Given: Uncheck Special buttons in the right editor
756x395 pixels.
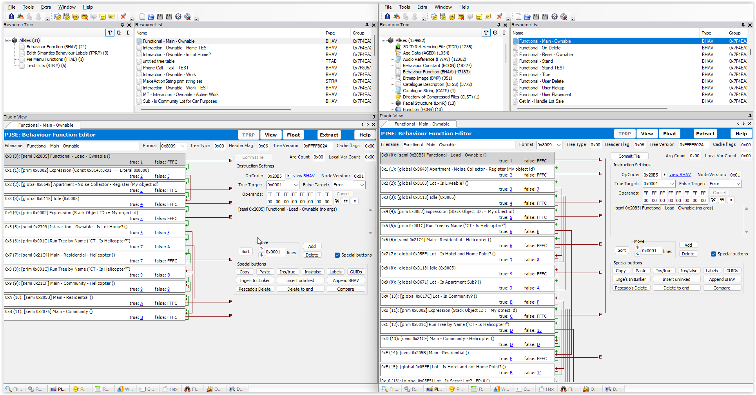Looking at the screenshot, I should [x=714, y=254].
